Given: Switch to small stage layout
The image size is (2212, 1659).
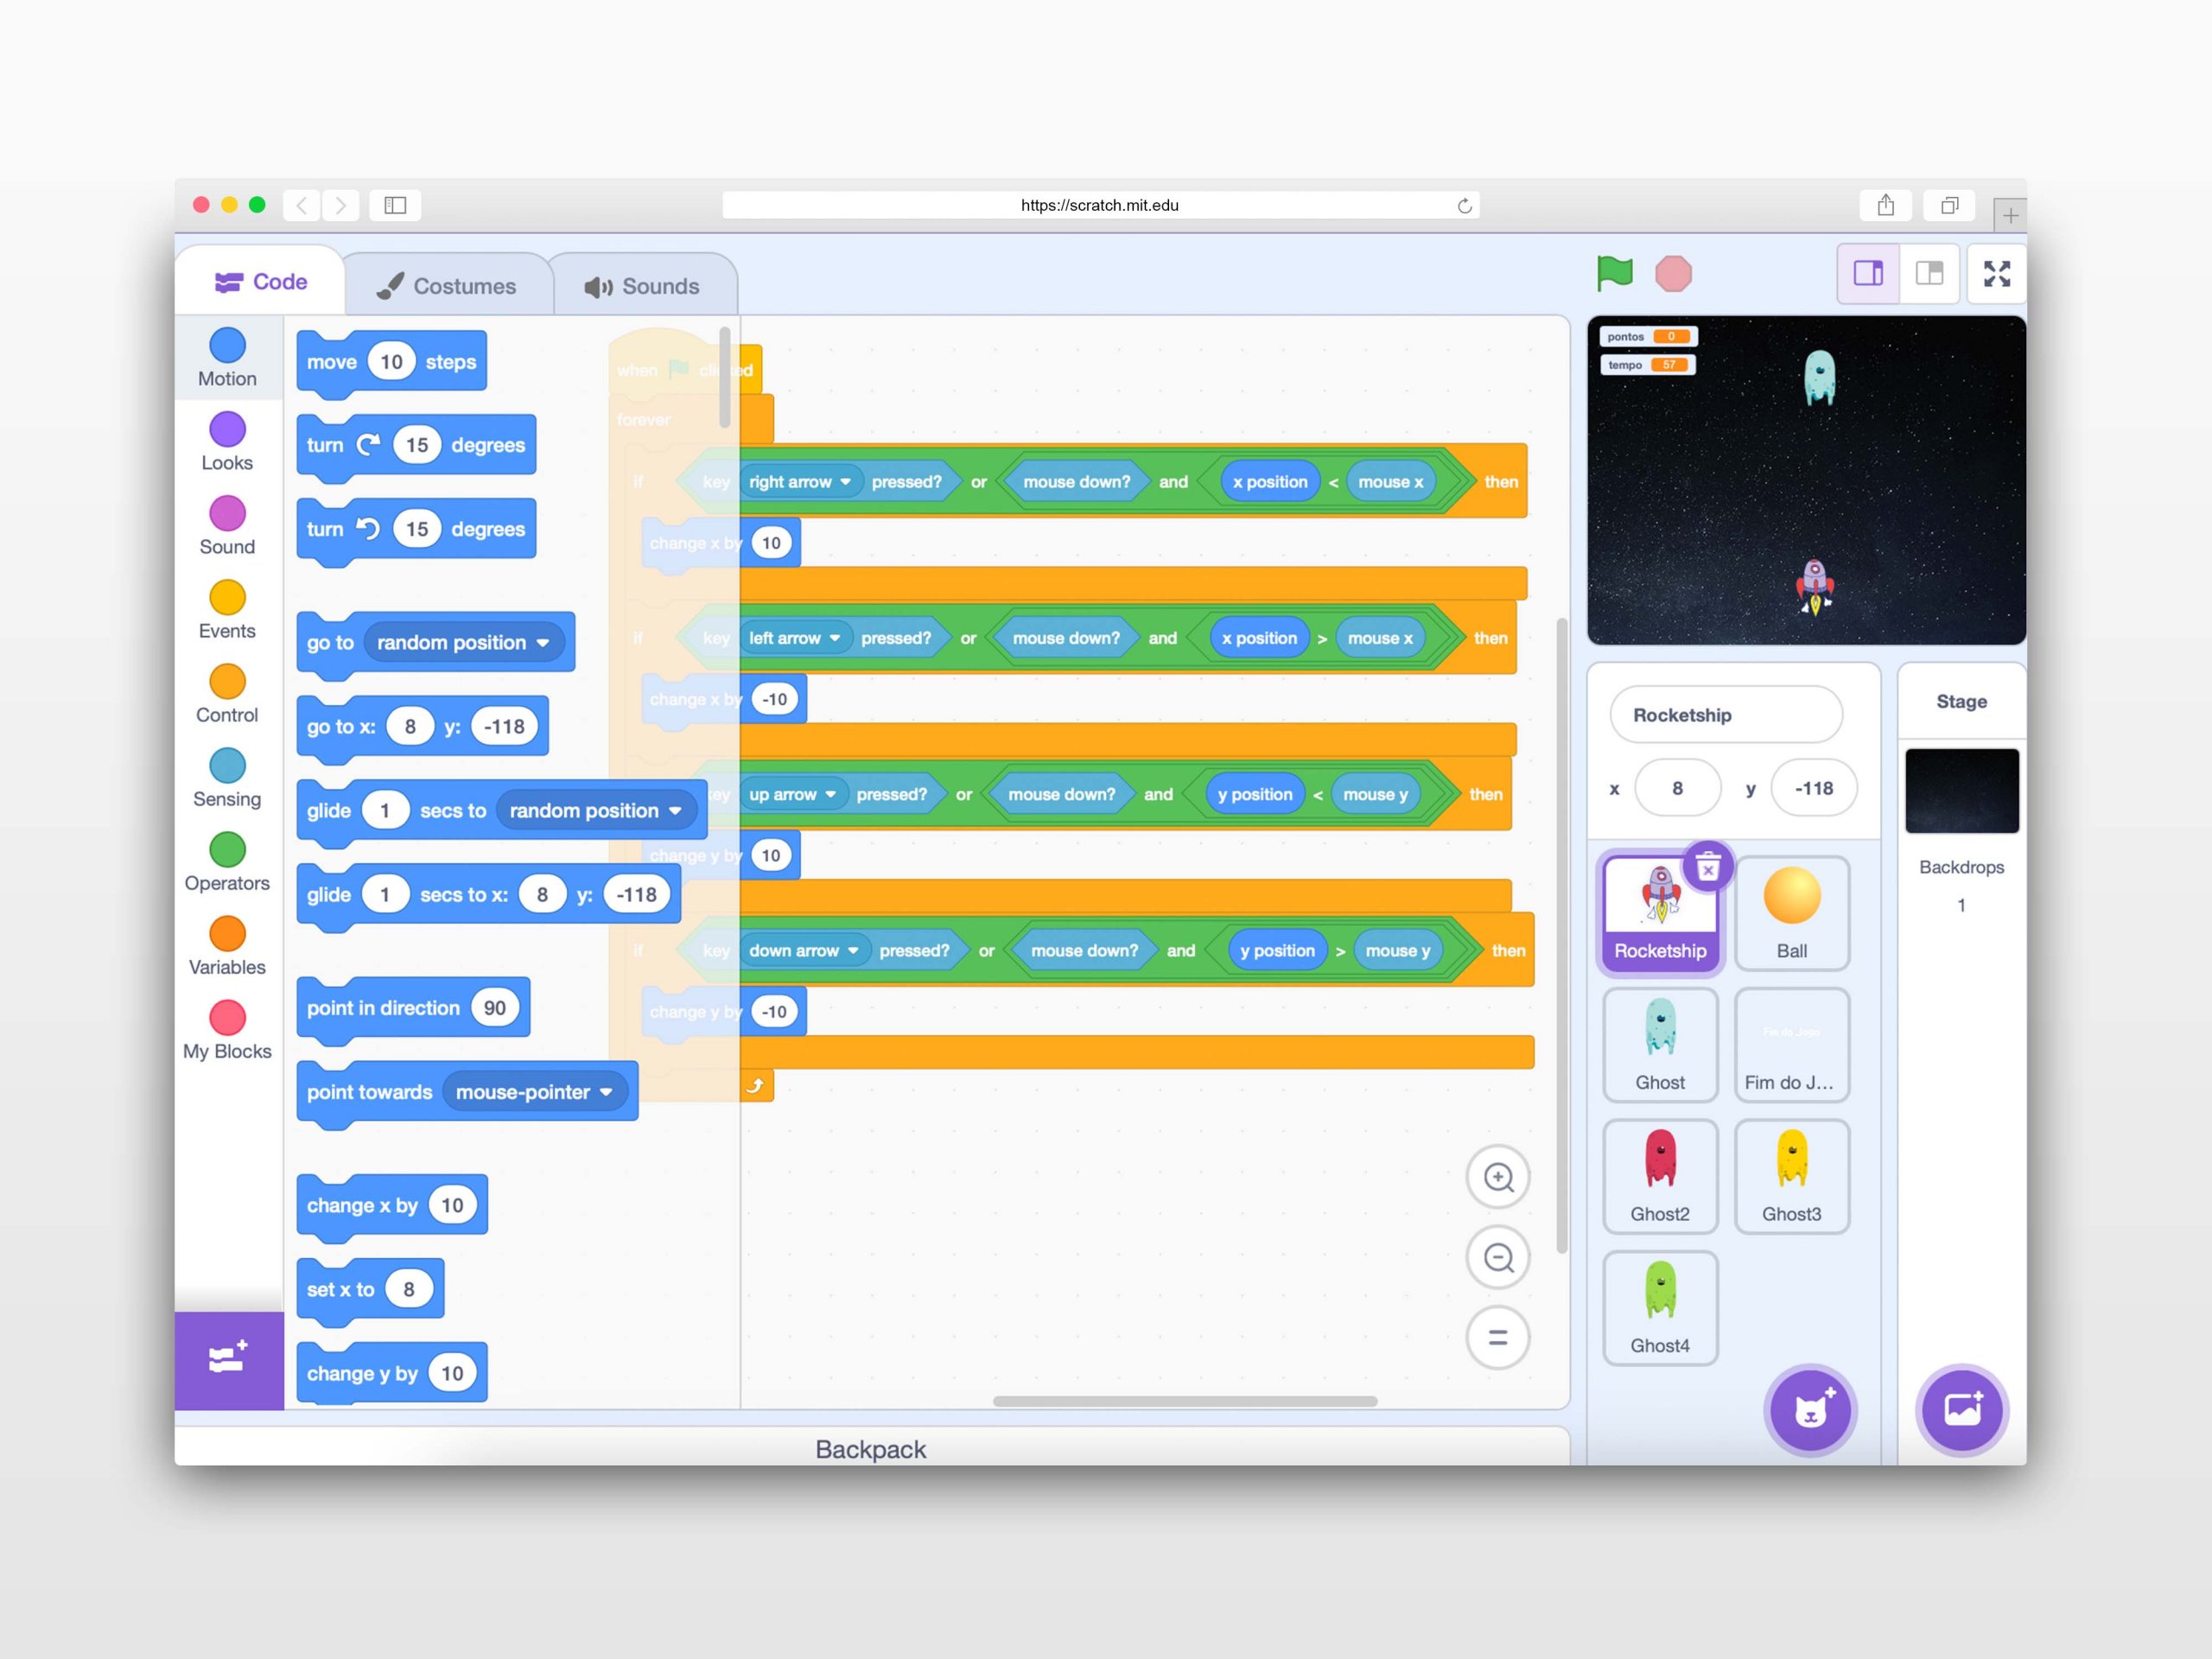Looking at the screenshot, I should coord(1868,273).
